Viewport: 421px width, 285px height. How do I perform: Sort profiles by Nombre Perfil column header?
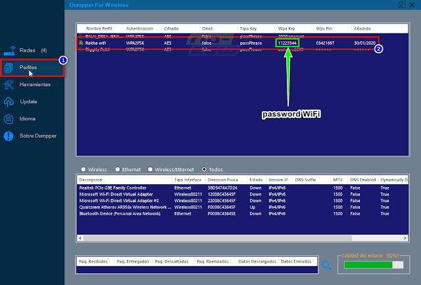100,28
